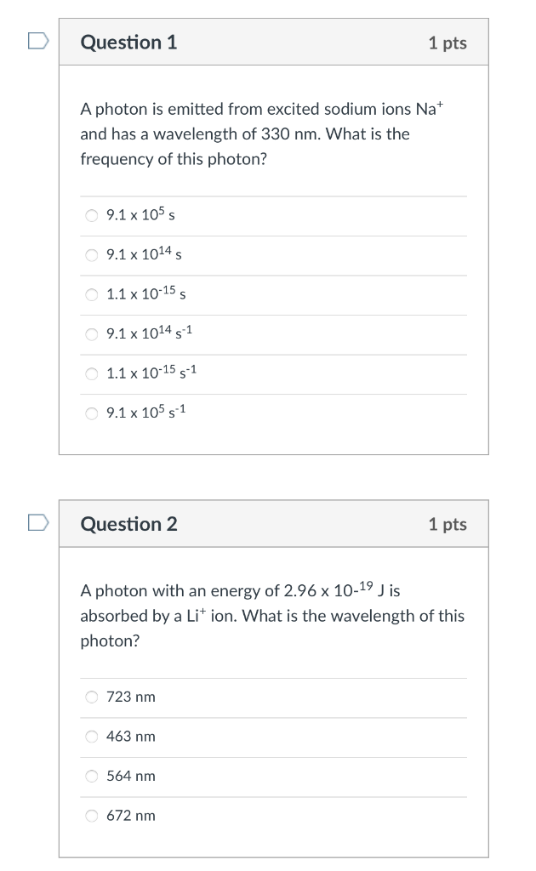Select answer 9.1 x 10^14 s
Image resolution: width=536 pixels, height=871 pixels.
point(92,255)
